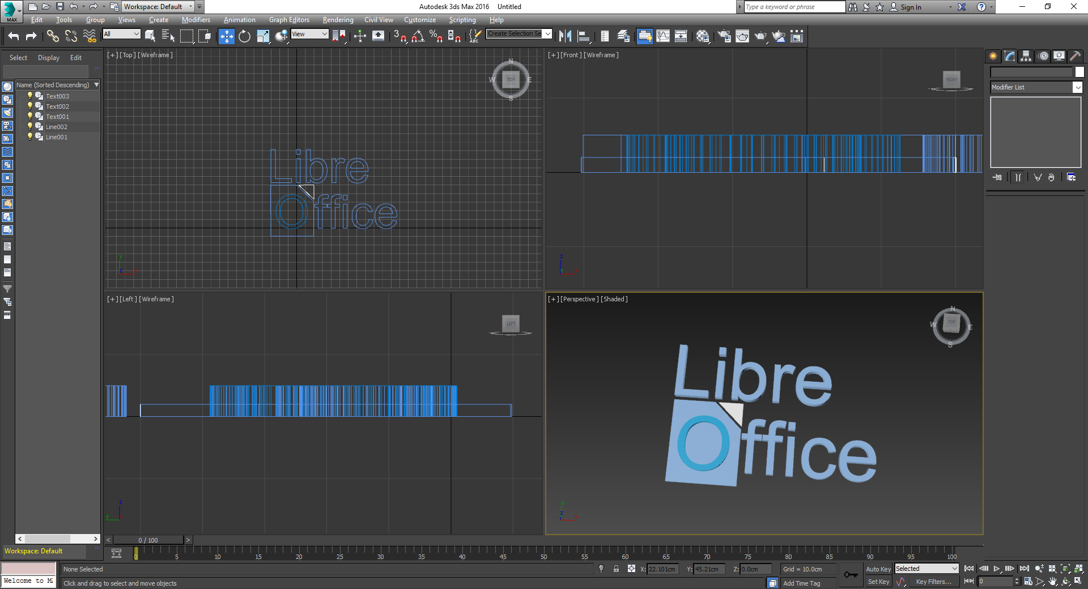The width and height of the screenshot is (1088, 589).
Task: Open the reference coordinate View dropdown
Action: point(309,34)
